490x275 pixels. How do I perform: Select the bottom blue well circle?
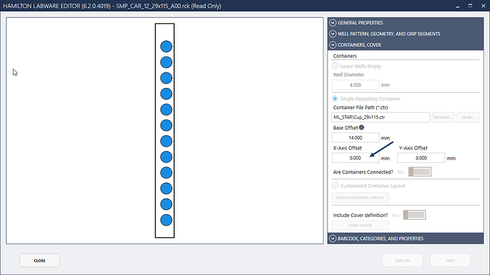click(166, 220)
